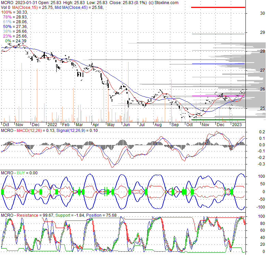The image size is (266, 255).
Task: Click the 0.2 MACD axis label
Action: (262, 132)
